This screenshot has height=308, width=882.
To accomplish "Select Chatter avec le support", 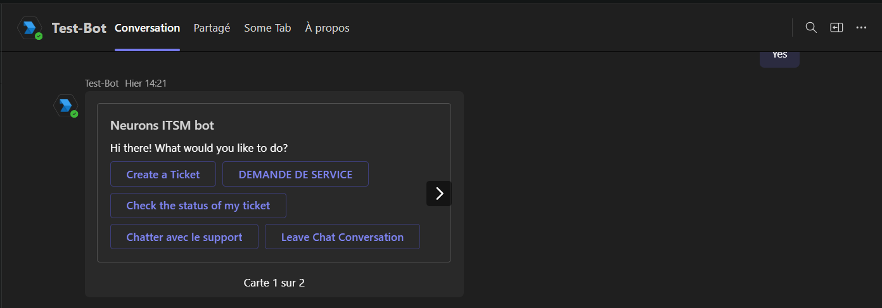I will (x=184, y=237).
